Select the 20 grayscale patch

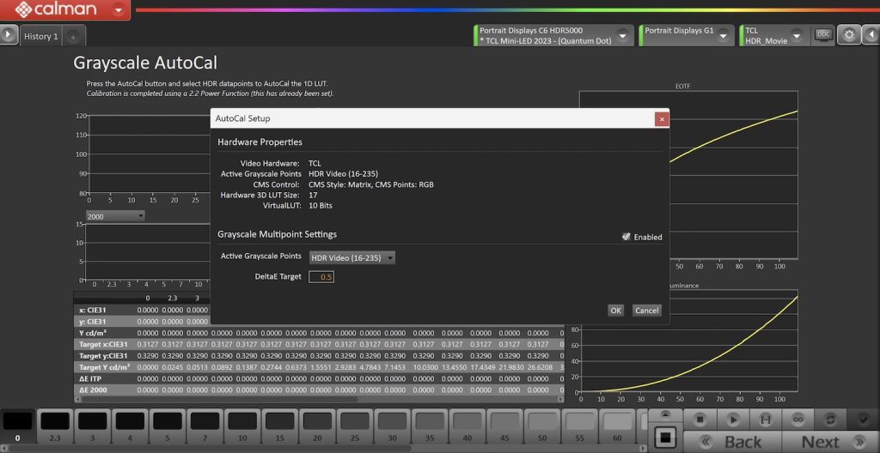317,426
